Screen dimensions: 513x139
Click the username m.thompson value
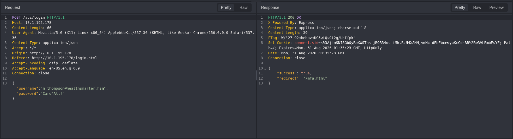pos(73,88)
